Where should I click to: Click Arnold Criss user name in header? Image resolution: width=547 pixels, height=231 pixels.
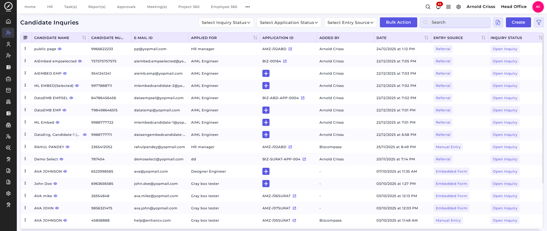click(x=481, y=7)
